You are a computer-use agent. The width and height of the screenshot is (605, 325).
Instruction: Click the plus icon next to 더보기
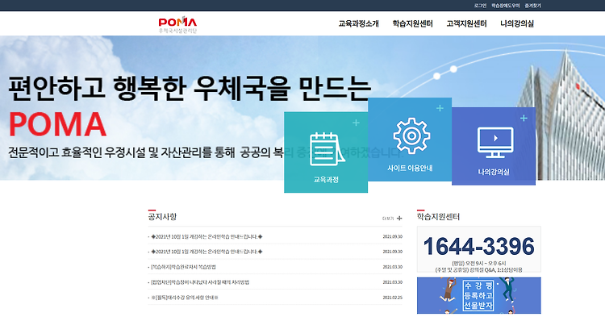click(x=399, y=219)
